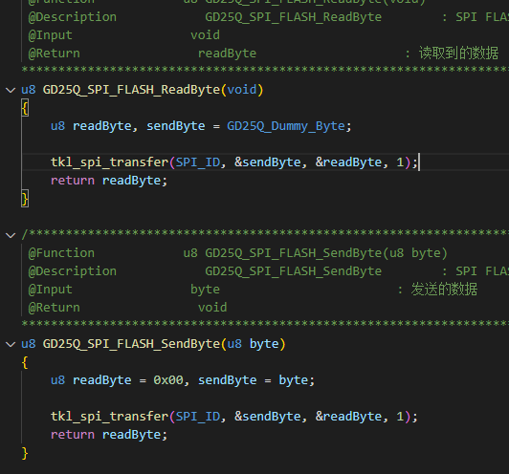Collapse the GD25Q_SPI_FLASH_ReadByte function fold
The width and height of the screenshot is (509, 474).
(x=11, y=90)
